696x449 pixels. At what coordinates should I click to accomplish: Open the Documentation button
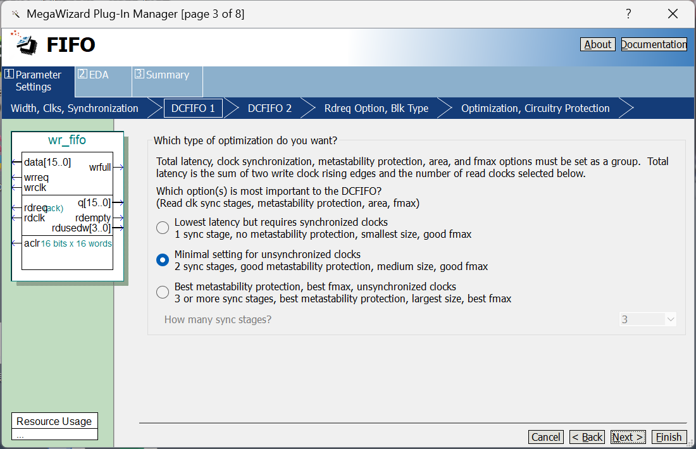point(654,44)
